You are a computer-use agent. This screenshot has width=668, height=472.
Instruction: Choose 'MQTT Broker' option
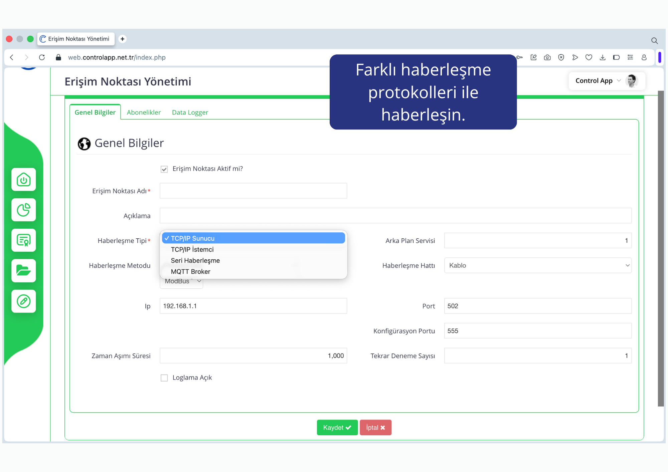click(x=254, y=271)
